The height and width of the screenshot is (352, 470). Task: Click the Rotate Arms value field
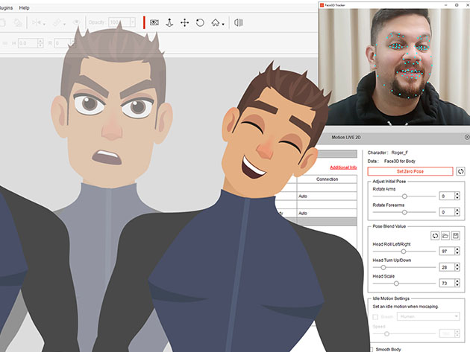point(447,196)
